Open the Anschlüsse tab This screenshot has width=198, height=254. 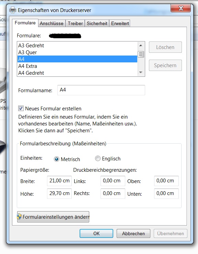51,24
